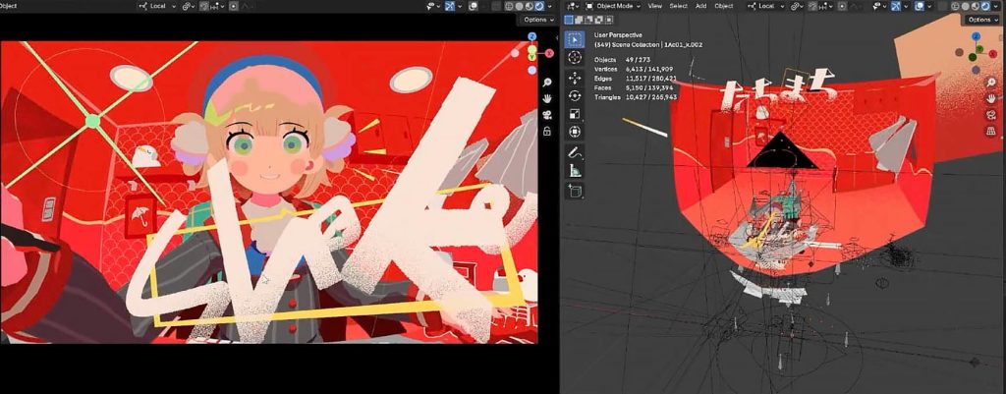Select the Rotate tool in right viewport toolbar

575,94
